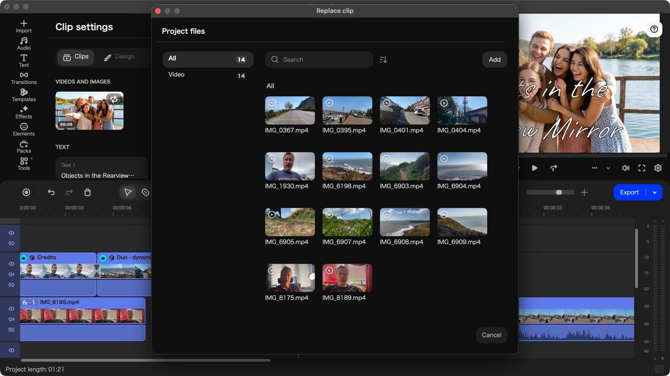Enter fullscreen preview mode

coord(642,168)
